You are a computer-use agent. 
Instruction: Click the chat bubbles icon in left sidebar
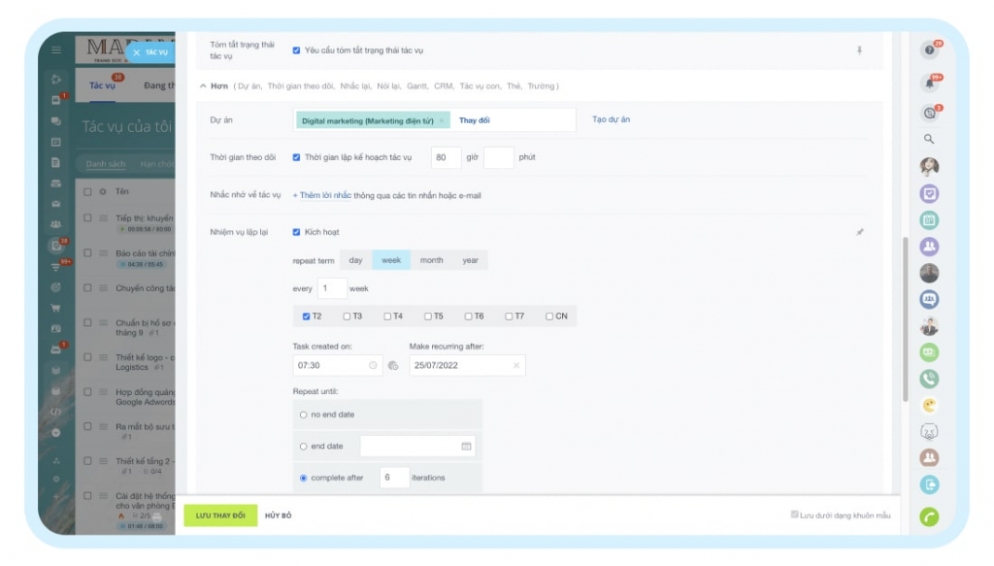pyautogui.click(x=56, y=121)
